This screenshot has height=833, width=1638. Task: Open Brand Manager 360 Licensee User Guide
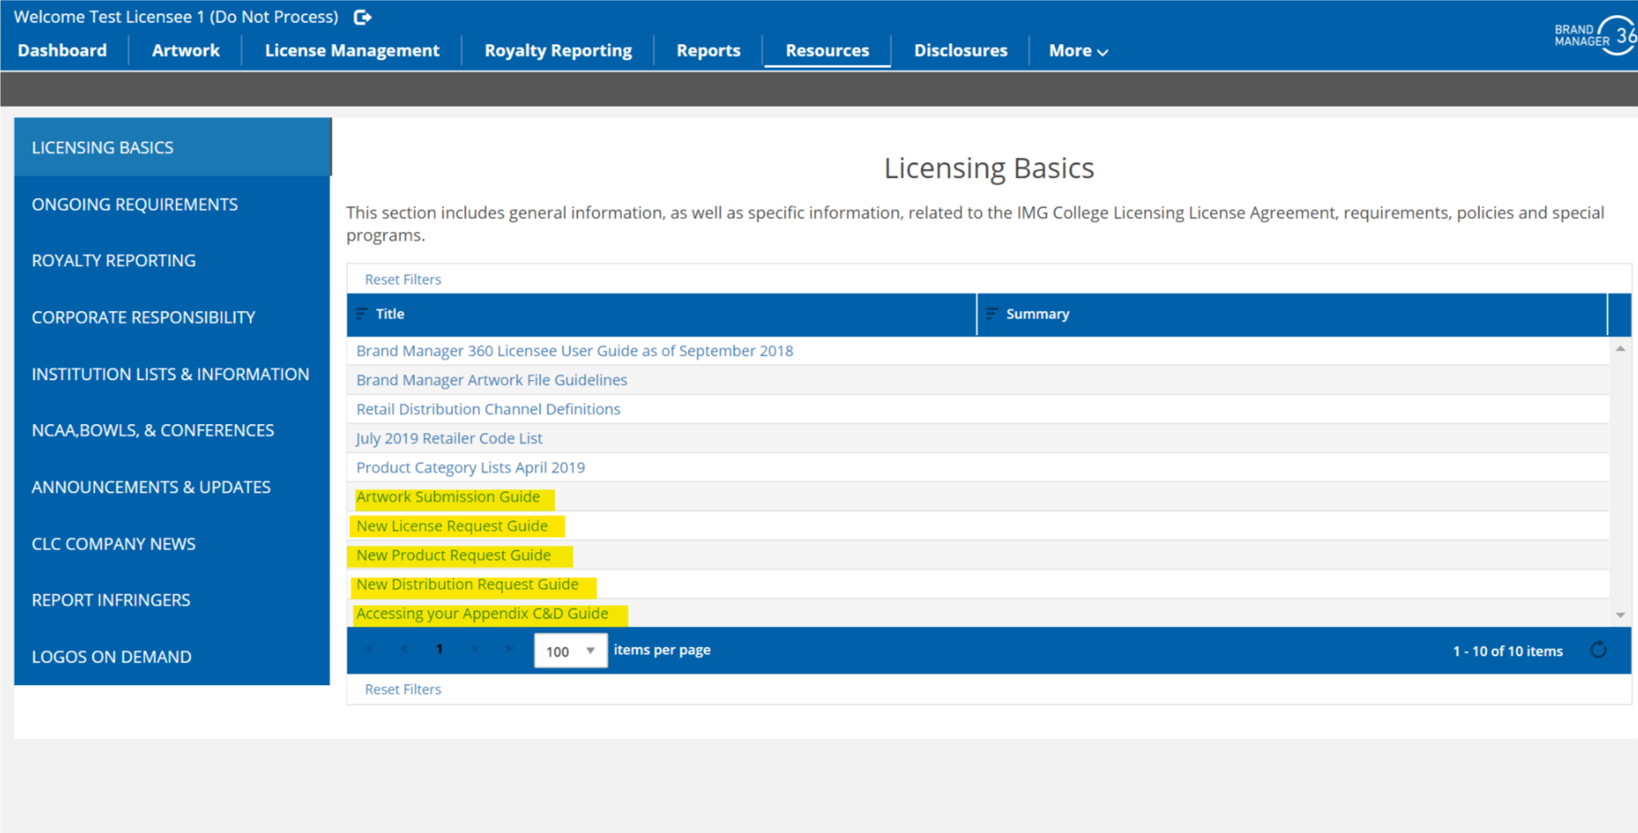575,351
